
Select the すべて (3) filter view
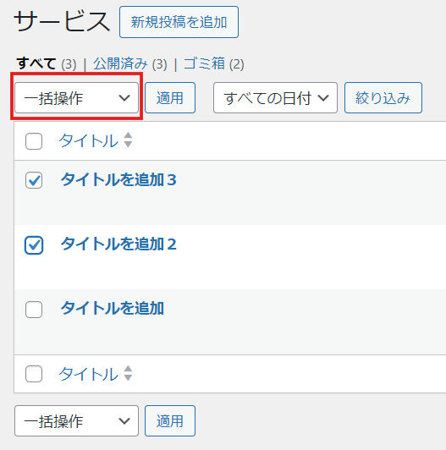coord(47,63)
